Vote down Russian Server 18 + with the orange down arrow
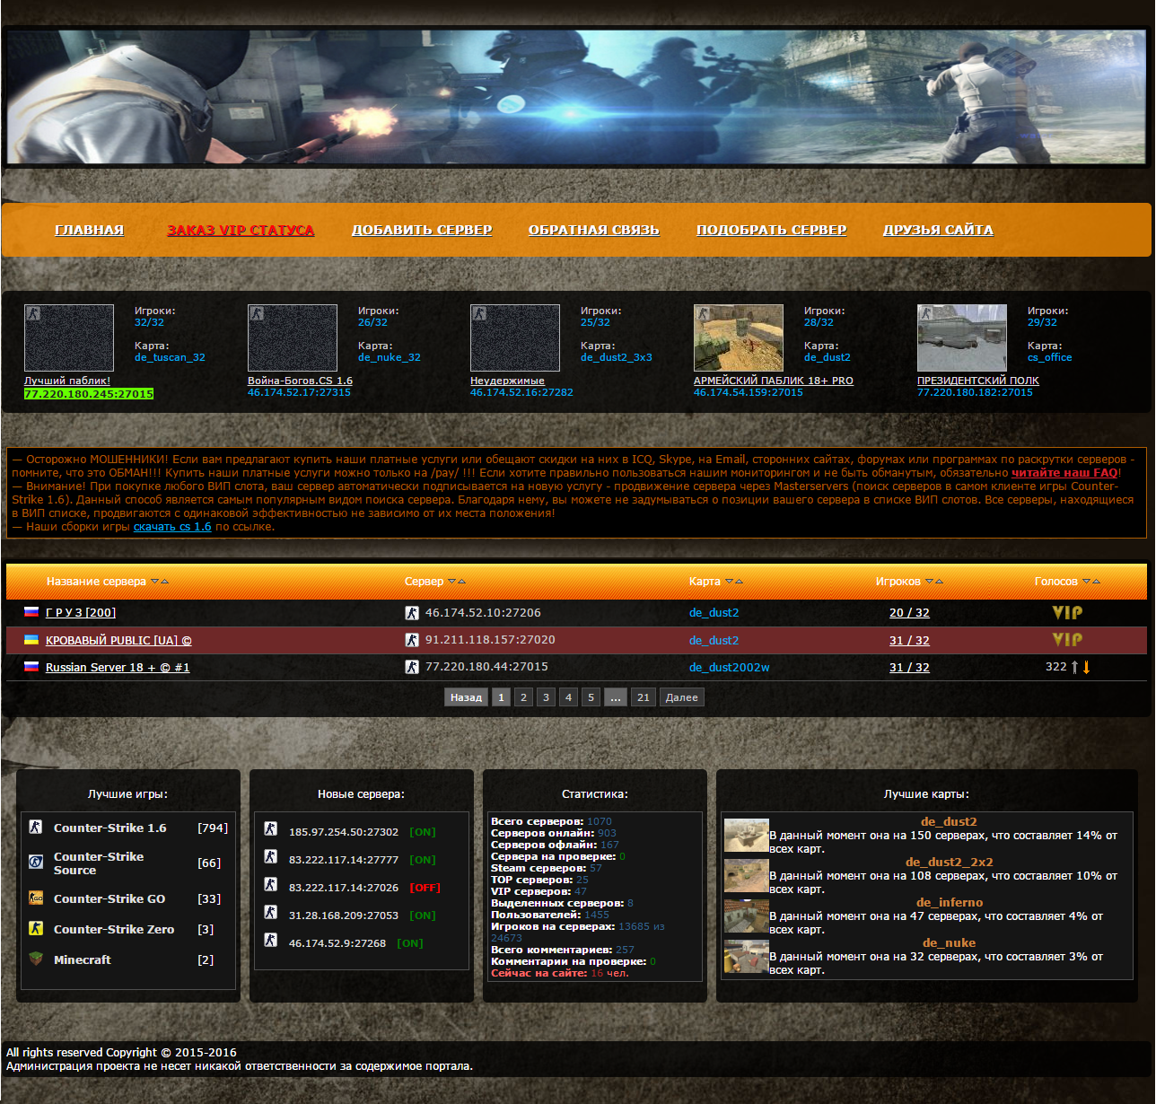Image resolution: width=1156 pixels, height=1104 pixels. point(1086,667)
